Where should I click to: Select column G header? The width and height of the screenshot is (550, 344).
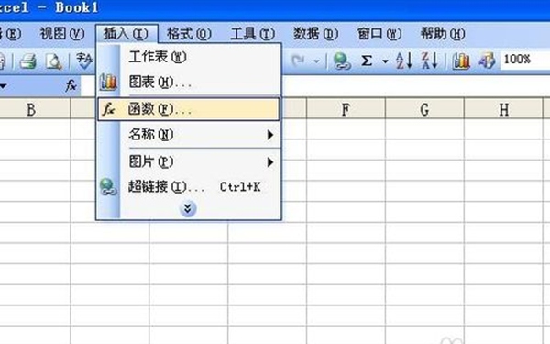[424, 109]
